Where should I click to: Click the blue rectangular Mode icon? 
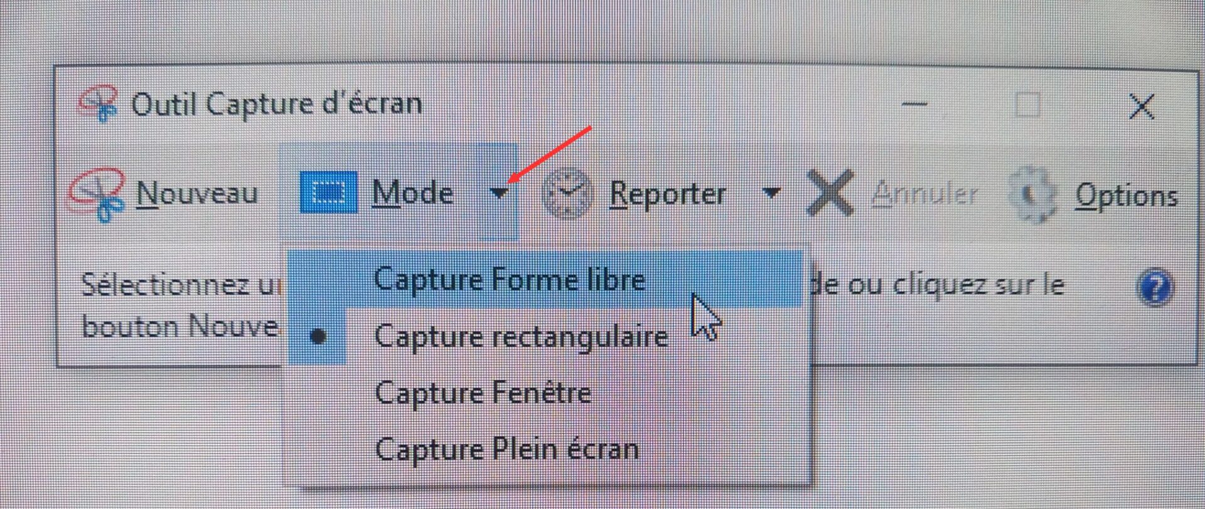(x=328, y=192)
